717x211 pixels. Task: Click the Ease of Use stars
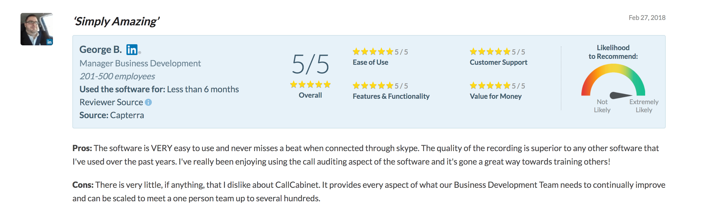(373, 52)
